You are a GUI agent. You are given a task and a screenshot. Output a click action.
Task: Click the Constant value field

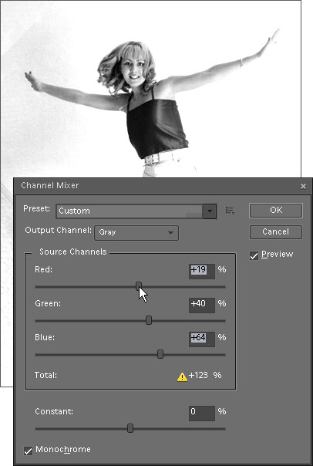coord(202,413)
